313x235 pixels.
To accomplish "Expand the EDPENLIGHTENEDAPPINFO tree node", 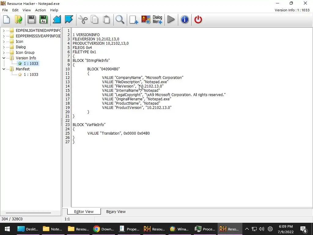I will (4, 31).
